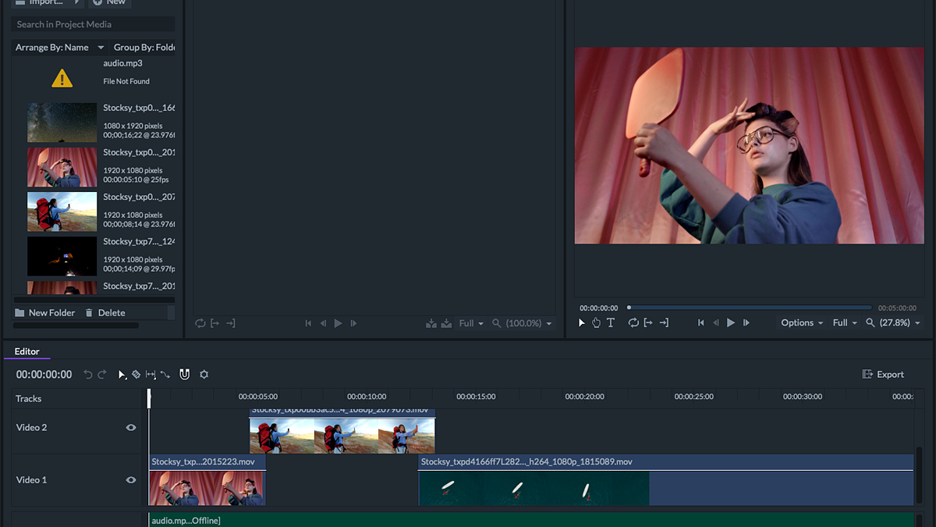The image size is (936, 527).
Task: Play the clip in the Trimmer panel
Action: coord(339,323)
